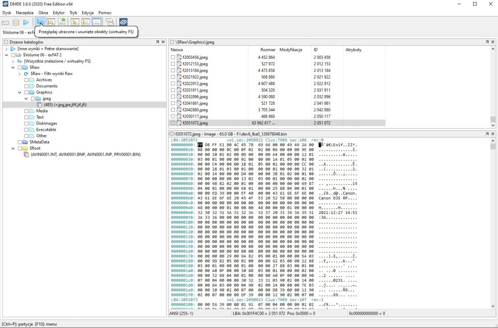498x328 pixels.
Task: Collapse the $Volume 06 - exFAT 2 node
Action: pos(6,55)
